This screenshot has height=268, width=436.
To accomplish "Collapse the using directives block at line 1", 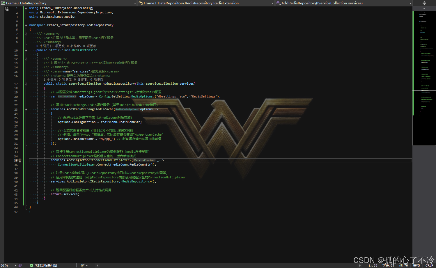I will tap(26, 8).
